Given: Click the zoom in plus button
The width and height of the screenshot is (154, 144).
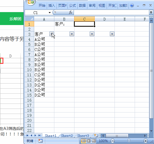Looking at the screenshot, I should (x=146, y=141).
